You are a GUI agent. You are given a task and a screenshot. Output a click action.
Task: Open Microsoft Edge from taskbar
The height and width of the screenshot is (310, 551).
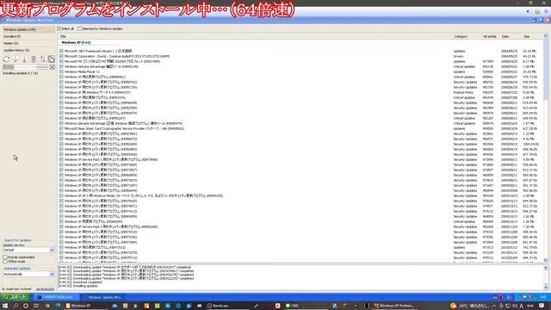(x=58, y=306)
